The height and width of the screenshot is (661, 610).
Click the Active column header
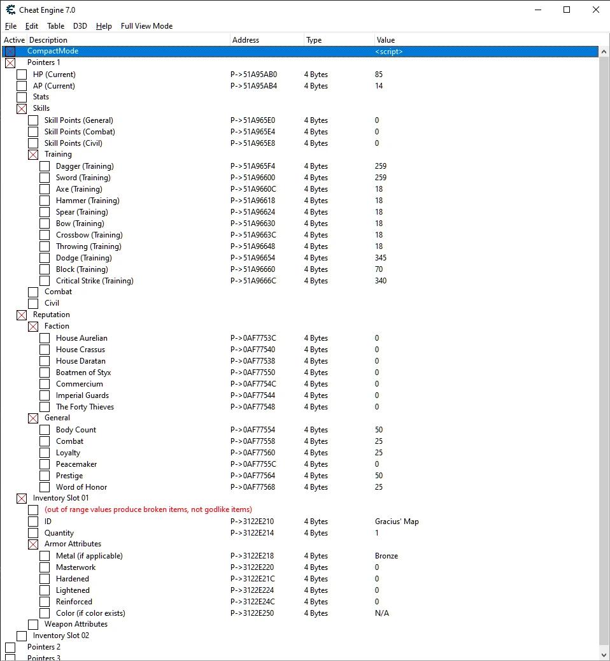pyautogui.click(x=15, y=40)
